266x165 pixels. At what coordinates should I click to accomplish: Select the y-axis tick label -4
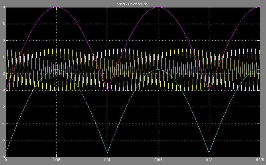pos(3,124)
